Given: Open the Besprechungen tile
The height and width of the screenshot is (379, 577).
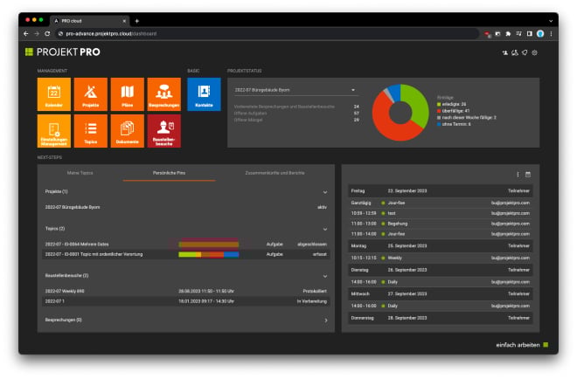Looking at the screenshot, I should [163, 94].
